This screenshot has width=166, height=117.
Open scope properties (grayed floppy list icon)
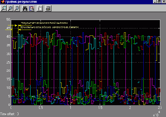(x=40, y=8)
